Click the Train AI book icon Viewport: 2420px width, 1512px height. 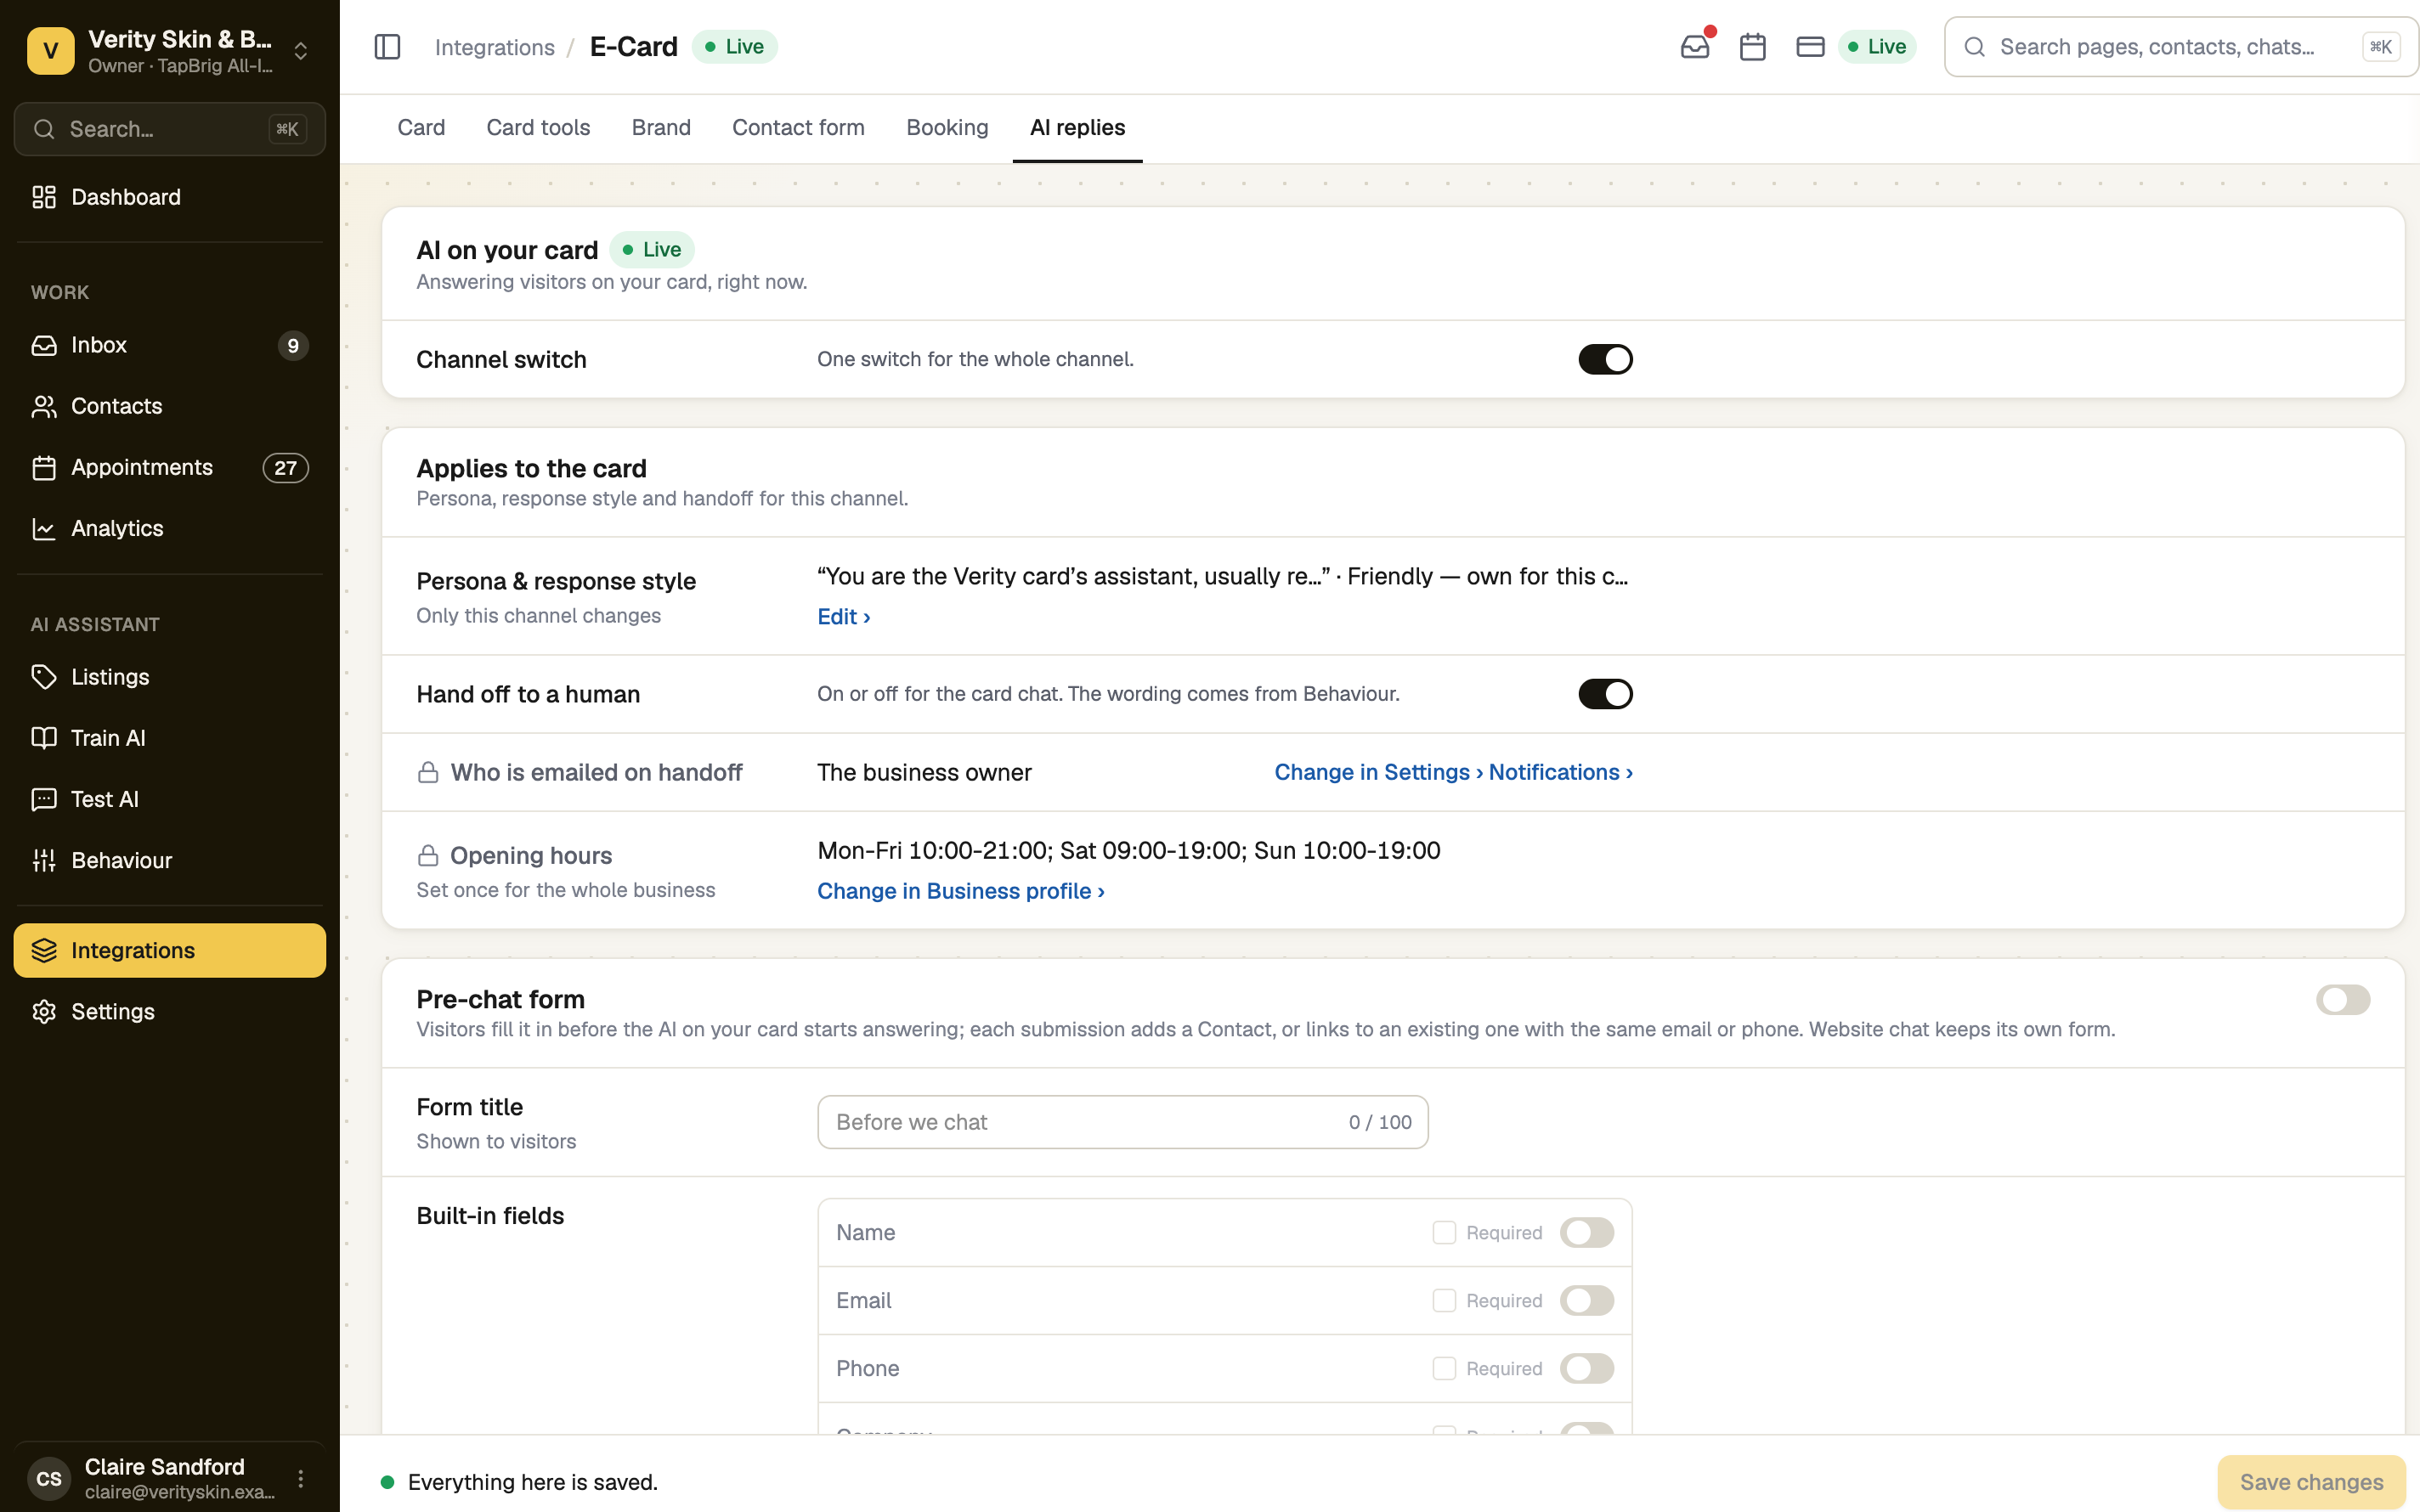coord(44,738)
